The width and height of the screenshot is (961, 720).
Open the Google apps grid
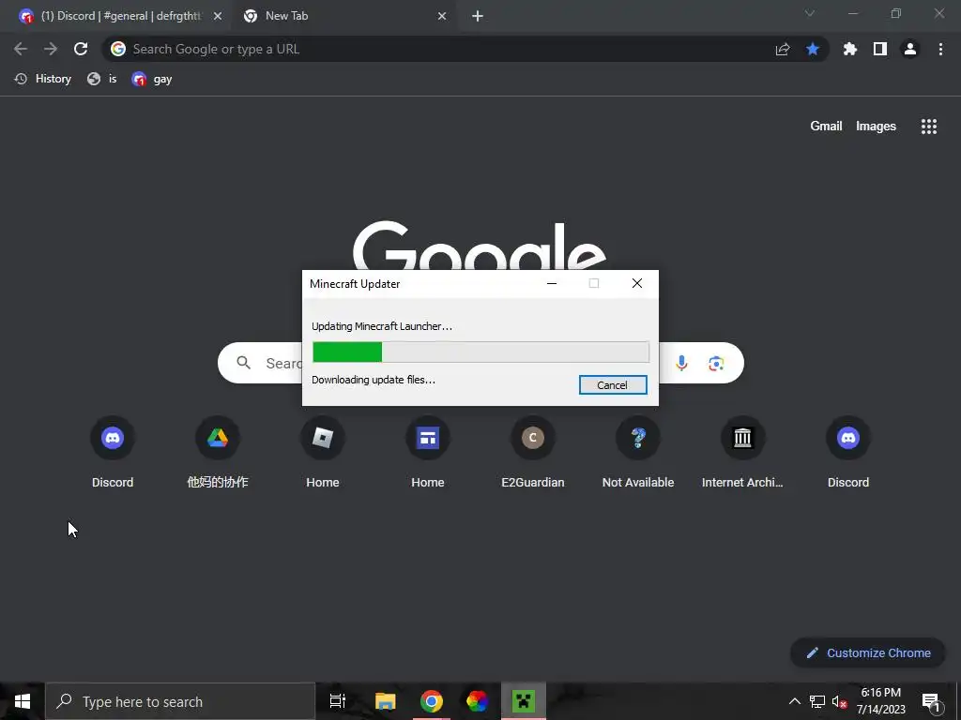[x=928, y=127]
